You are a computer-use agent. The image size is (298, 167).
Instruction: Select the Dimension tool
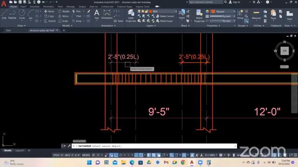point(107,14)
